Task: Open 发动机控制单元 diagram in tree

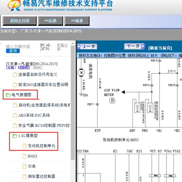Action: 41,146
